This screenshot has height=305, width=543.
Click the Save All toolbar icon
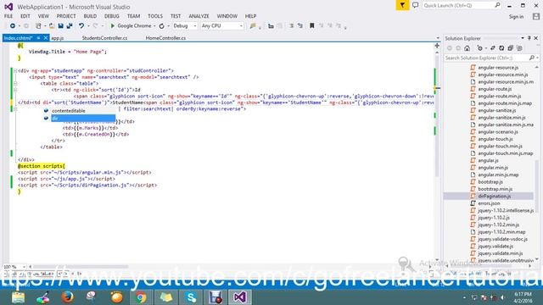[70, 26]
